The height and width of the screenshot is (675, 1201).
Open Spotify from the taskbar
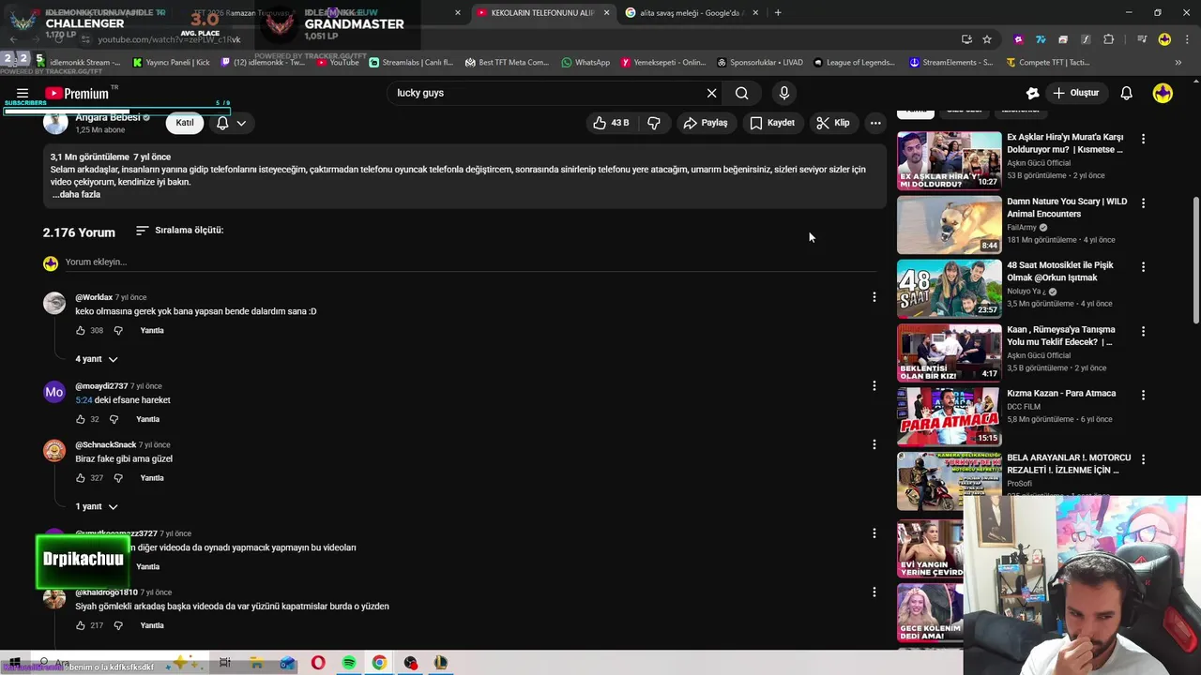[x=349, y=663]
